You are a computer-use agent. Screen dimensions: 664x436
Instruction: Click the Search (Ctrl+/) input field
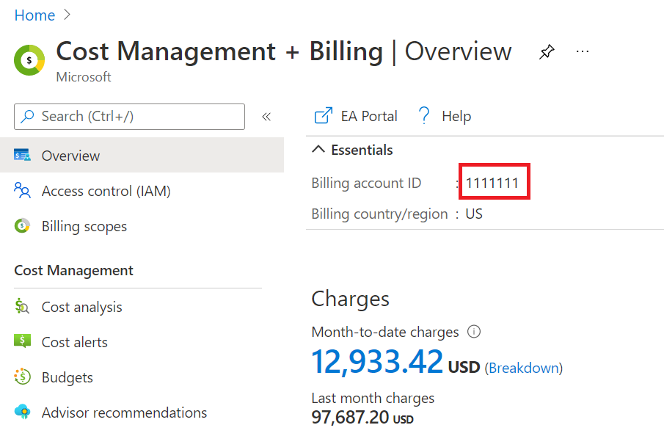click(130, 117)
